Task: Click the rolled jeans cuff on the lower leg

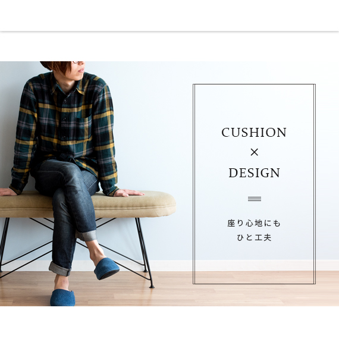Action: pyautogui.click(x=60, y=268)
